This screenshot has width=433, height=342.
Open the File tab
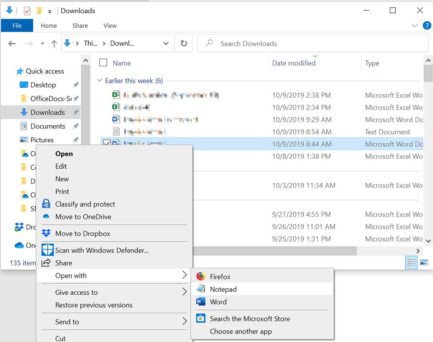pyautogui.click(x=17, y=26)
